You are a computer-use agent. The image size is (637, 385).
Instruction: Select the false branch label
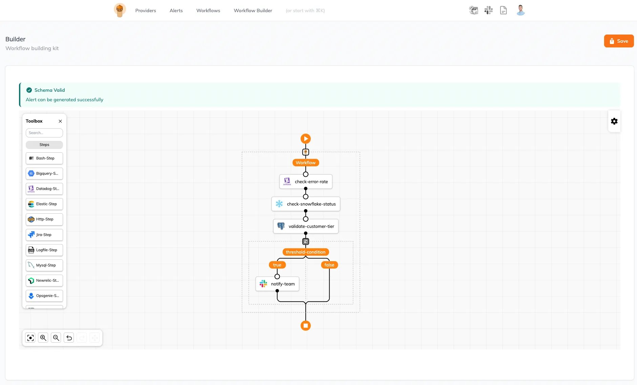pyautogui.click(x=329, y=265)
